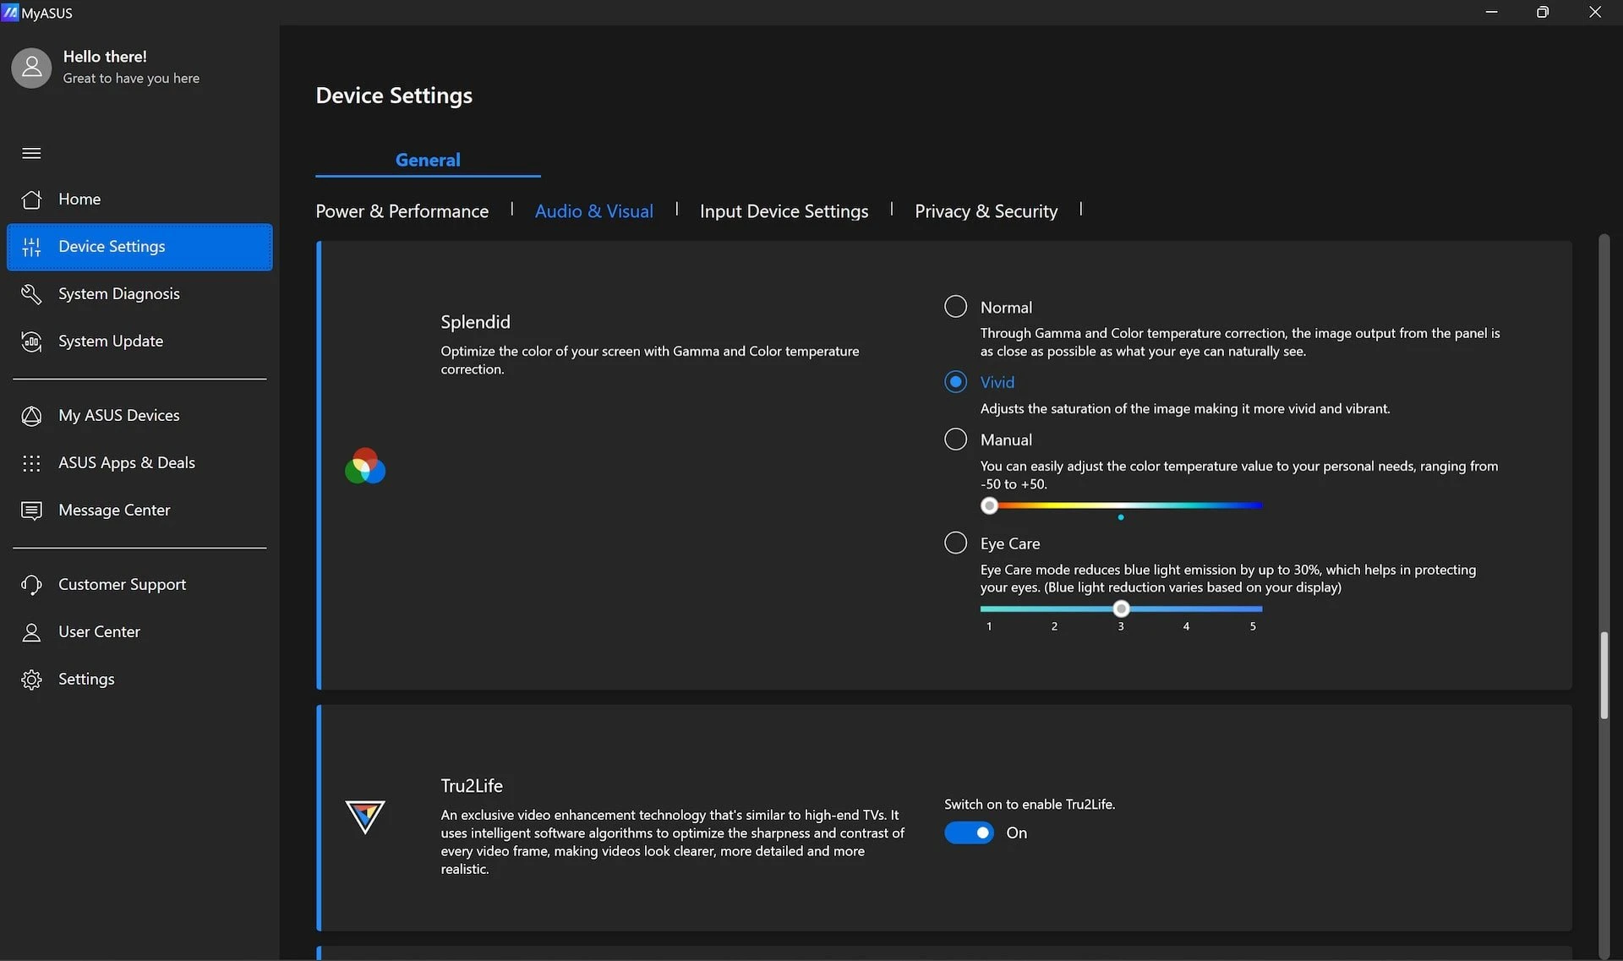The width and height of the screenshot is (1623, 961).
Task: Open Settings page in sidebar
Action: click(x=139, y=680)
